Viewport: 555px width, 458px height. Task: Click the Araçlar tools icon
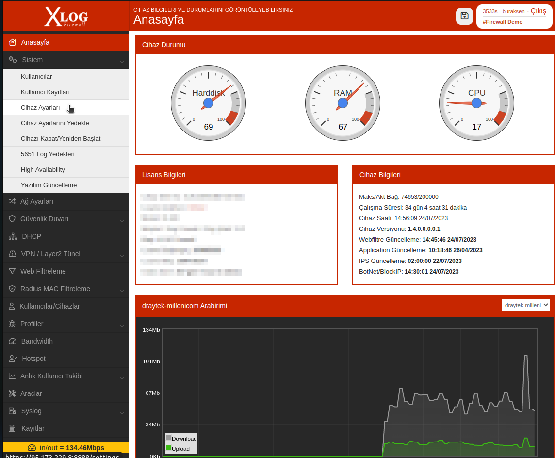[x=12, y=393]
